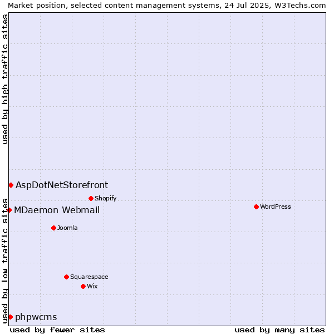Click the 'used by many sites' axis label
334x334 pixels.
coord(279,330)
